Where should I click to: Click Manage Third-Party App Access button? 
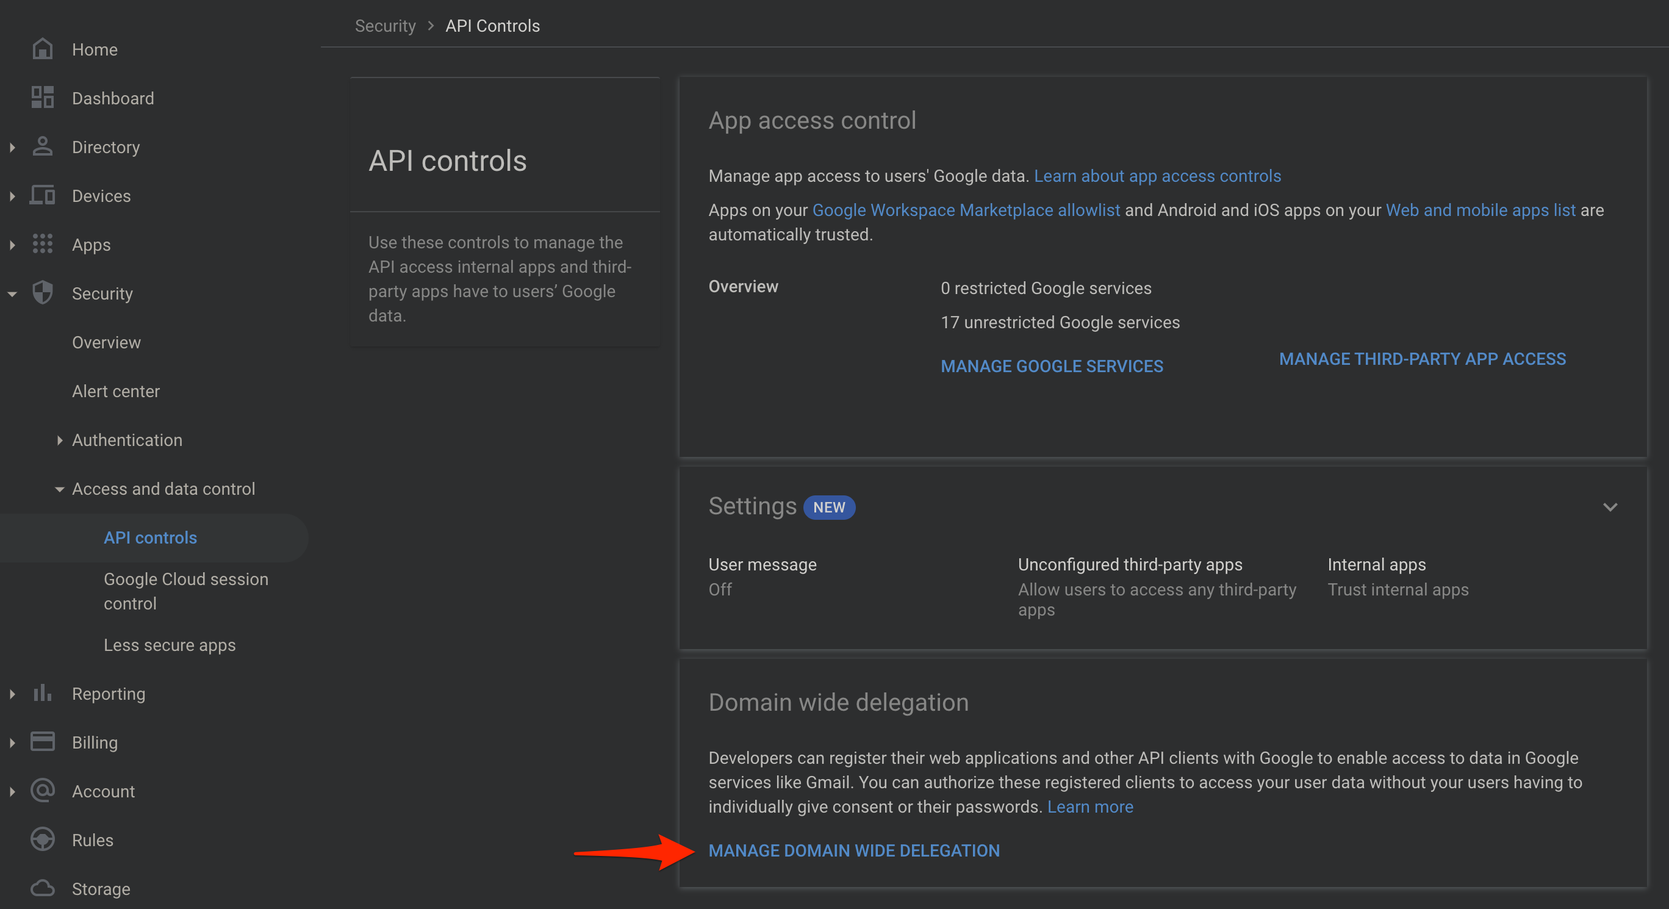(1422, 359)
